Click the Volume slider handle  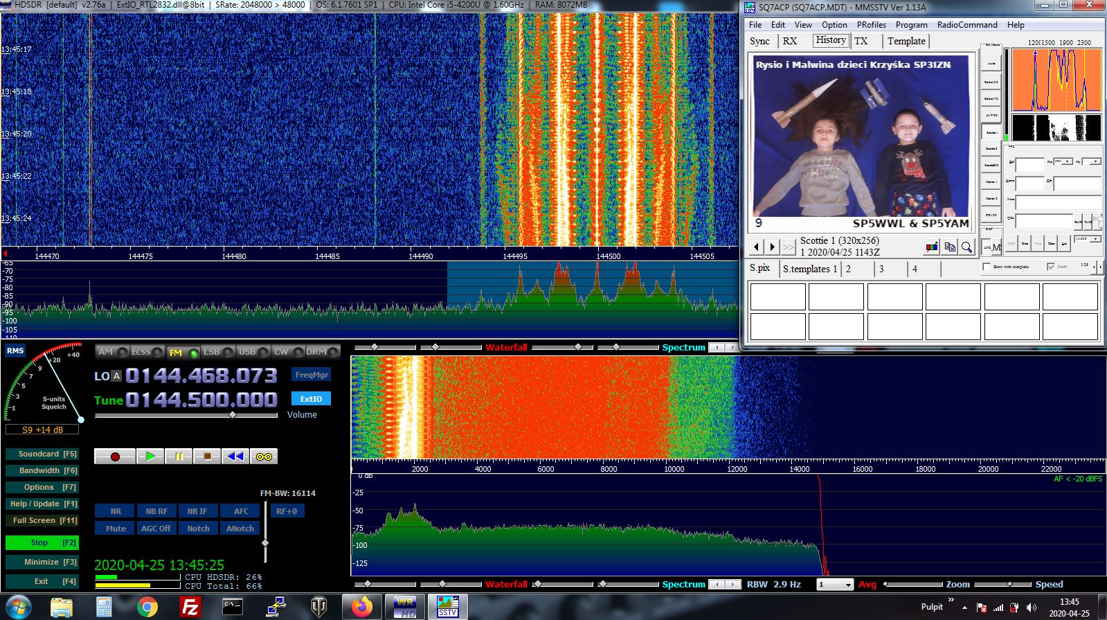[x=233, y=415]
